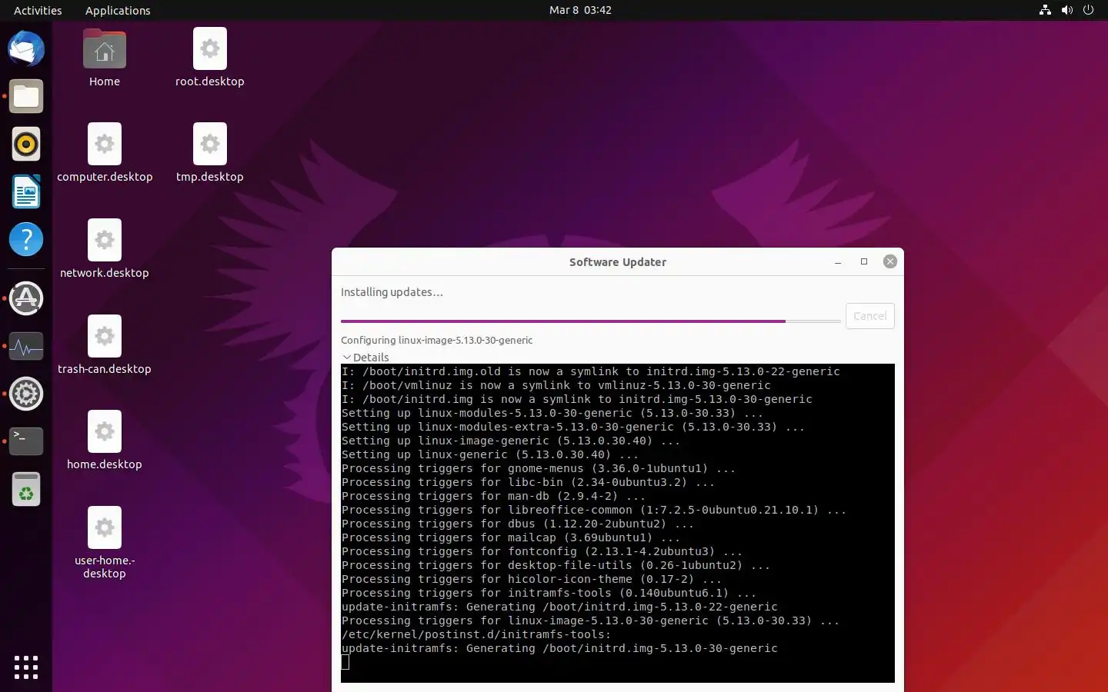Click the '/etc/kernel/postinst.d/initramfs-tools:' line
Screen dimensions: 1108x692
coord(476,634)
